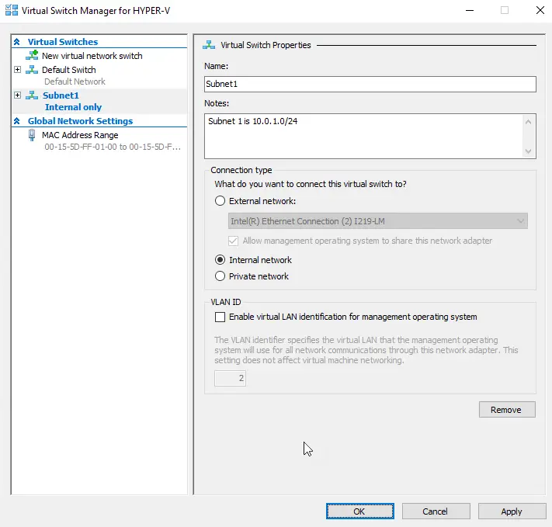Click the Notes scrollbar up arrow
This screenshot has width=552, height=527.
[528, 122]
